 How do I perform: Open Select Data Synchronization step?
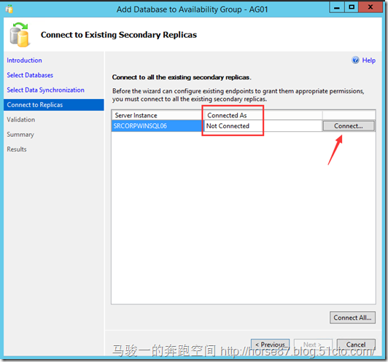[x=45, y=90]
